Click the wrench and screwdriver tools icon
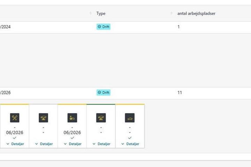Viewport: 251px width, 167px height. click(15, 118)
